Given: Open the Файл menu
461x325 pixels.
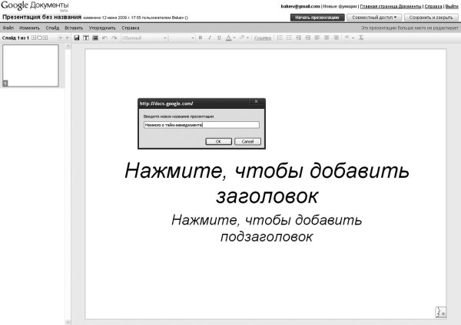Looking at the screenshot, I should [x=8, y=28].
